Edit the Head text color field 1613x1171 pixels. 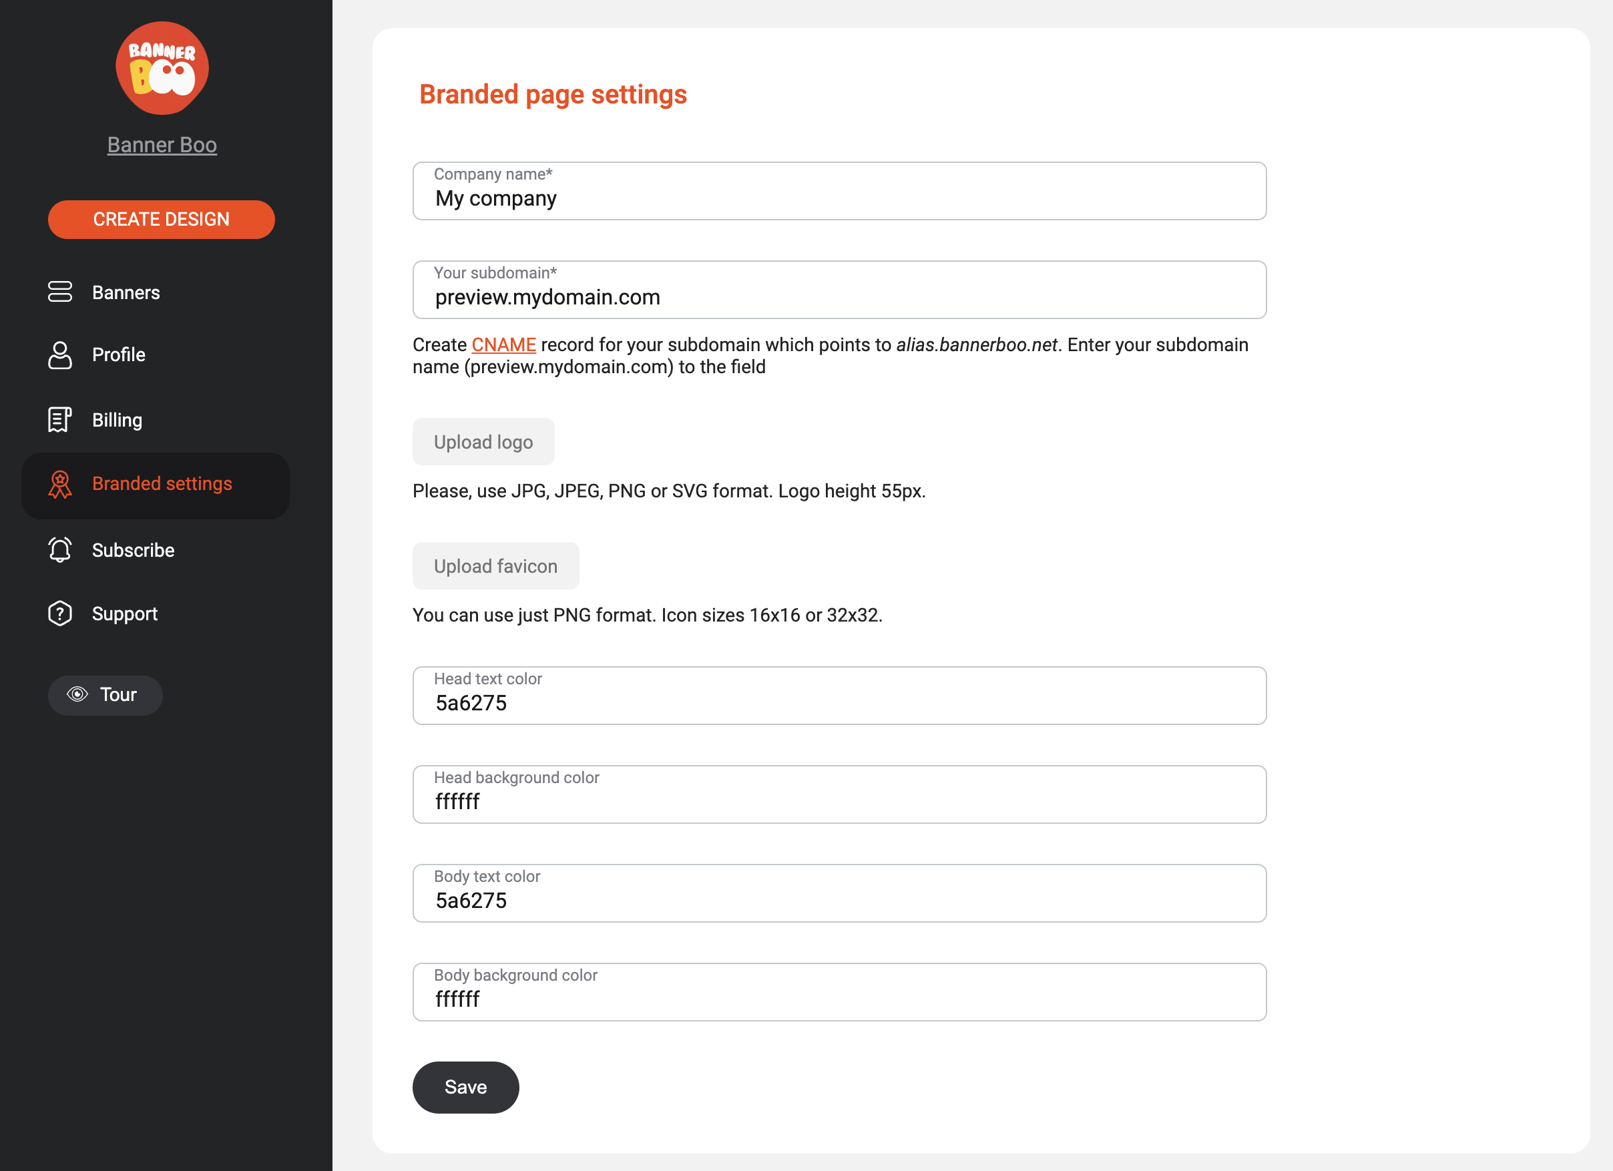point(839,696)
